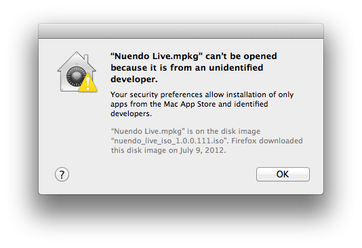This screenshot has height=248, width=362.
Task: Click the Gatekeeper house icon
Action: pos(77,72)
